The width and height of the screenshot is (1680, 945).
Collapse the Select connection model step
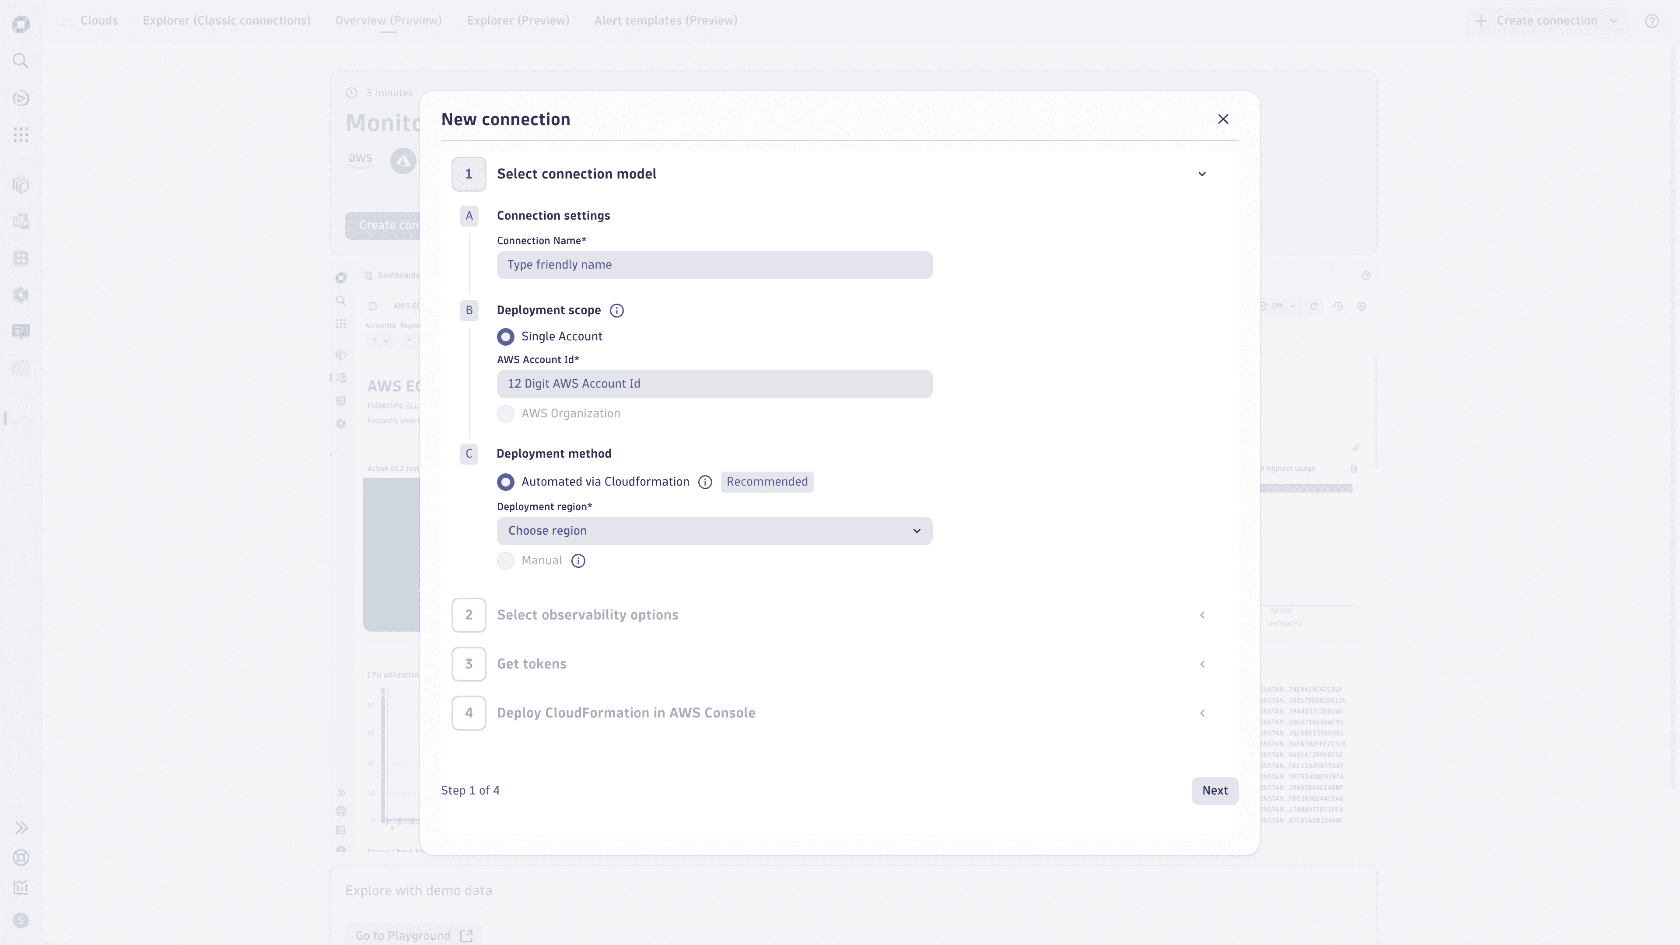(1202, 174)
